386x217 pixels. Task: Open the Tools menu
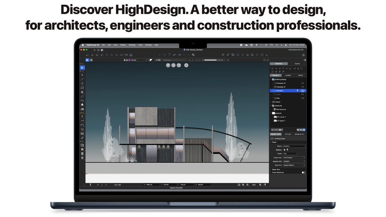click(140, 45)
